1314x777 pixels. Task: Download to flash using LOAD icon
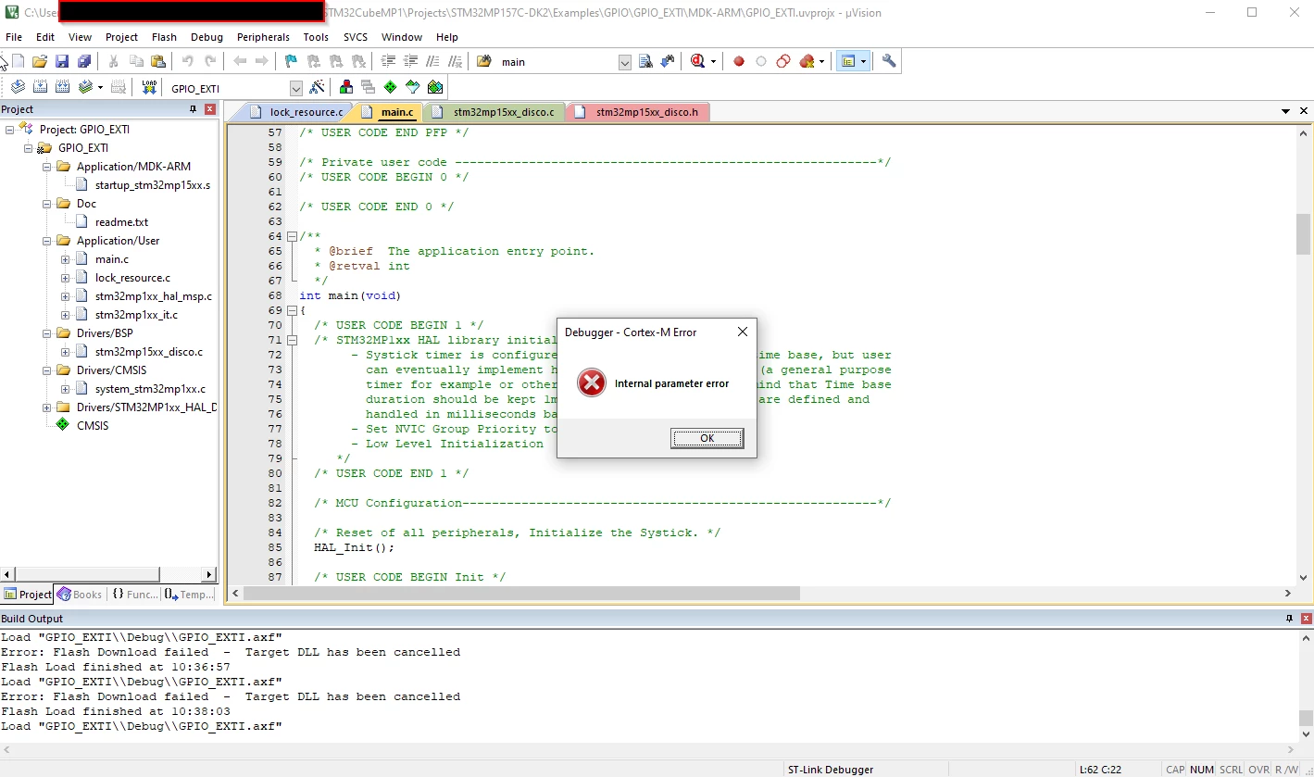pos(149,87)
